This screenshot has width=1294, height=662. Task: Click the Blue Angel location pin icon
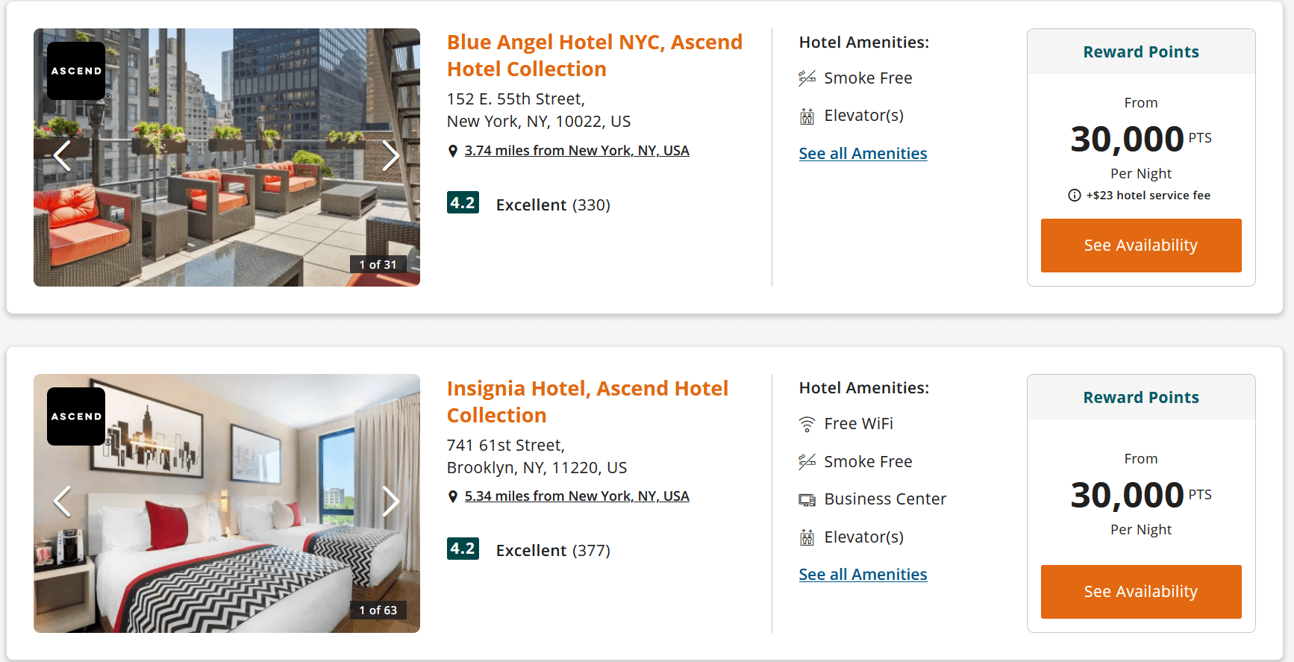[x=452, y=152]
